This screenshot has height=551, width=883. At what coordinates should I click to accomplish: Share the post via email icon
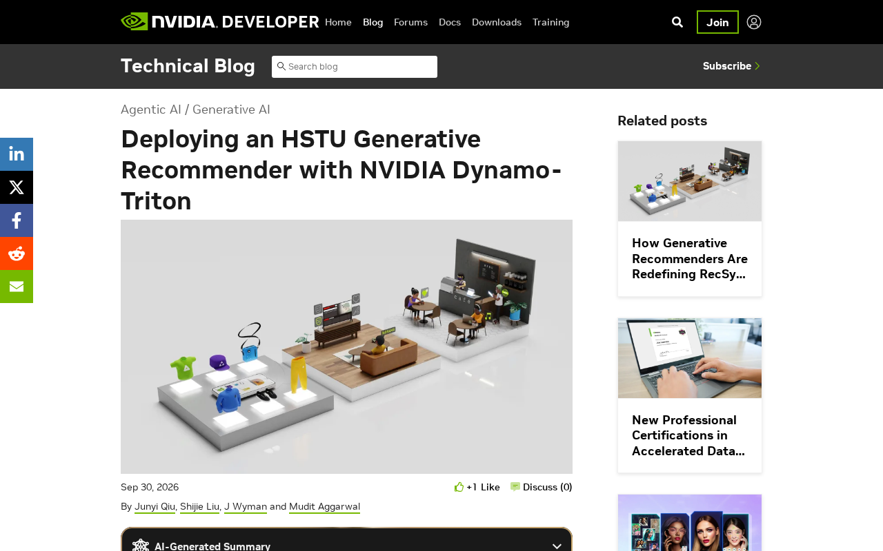(x=17, y=287)
